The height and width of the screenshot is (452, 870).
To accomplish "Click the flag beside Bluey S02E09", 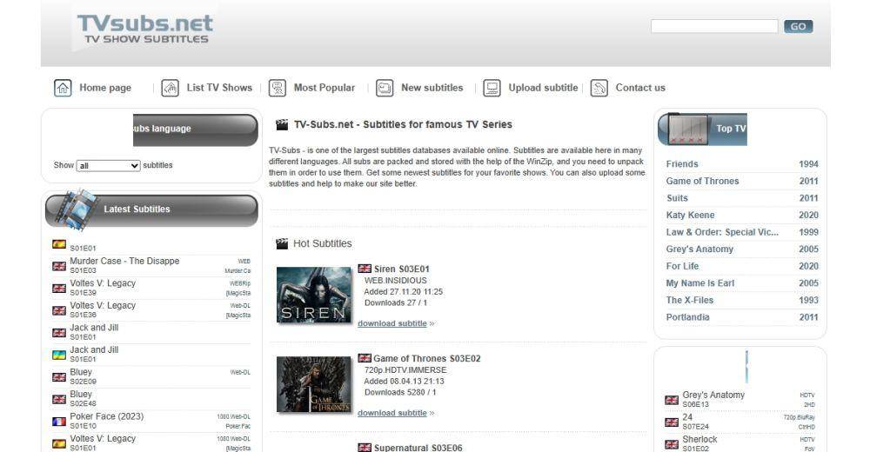I will tap(59, 377).
